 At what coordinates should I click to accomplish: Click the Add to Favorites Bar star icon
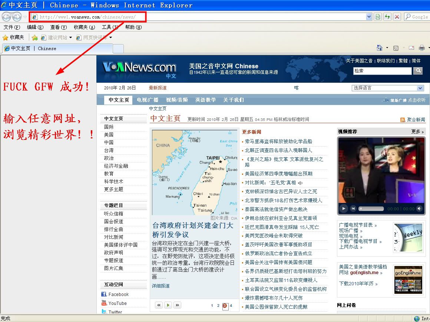(x=35, y=37)
